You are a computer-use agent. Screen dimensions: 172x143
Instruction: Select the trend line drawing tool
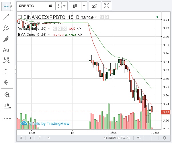pyautogui.click(x=6, y=17)
